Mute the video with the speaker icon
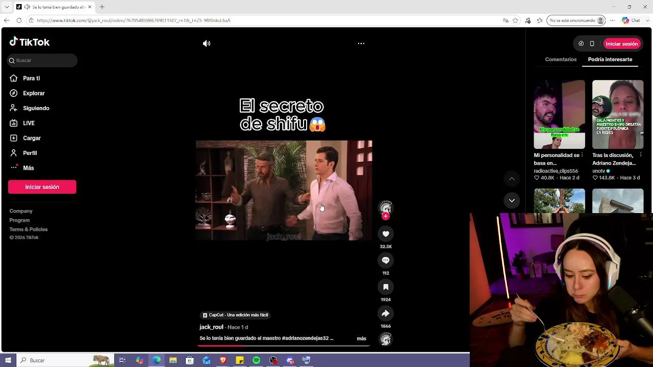Image resolution: width=653 pixels, height=367 pixels. point(207,44)
